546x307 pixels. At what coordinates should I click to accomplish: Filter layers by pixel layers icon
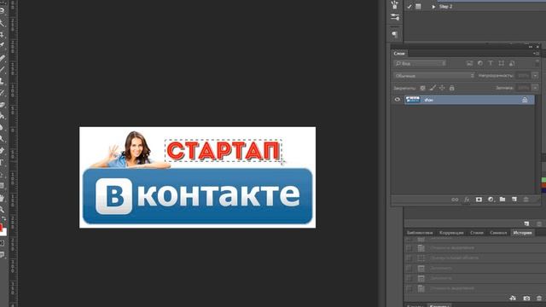click(469, 63)
